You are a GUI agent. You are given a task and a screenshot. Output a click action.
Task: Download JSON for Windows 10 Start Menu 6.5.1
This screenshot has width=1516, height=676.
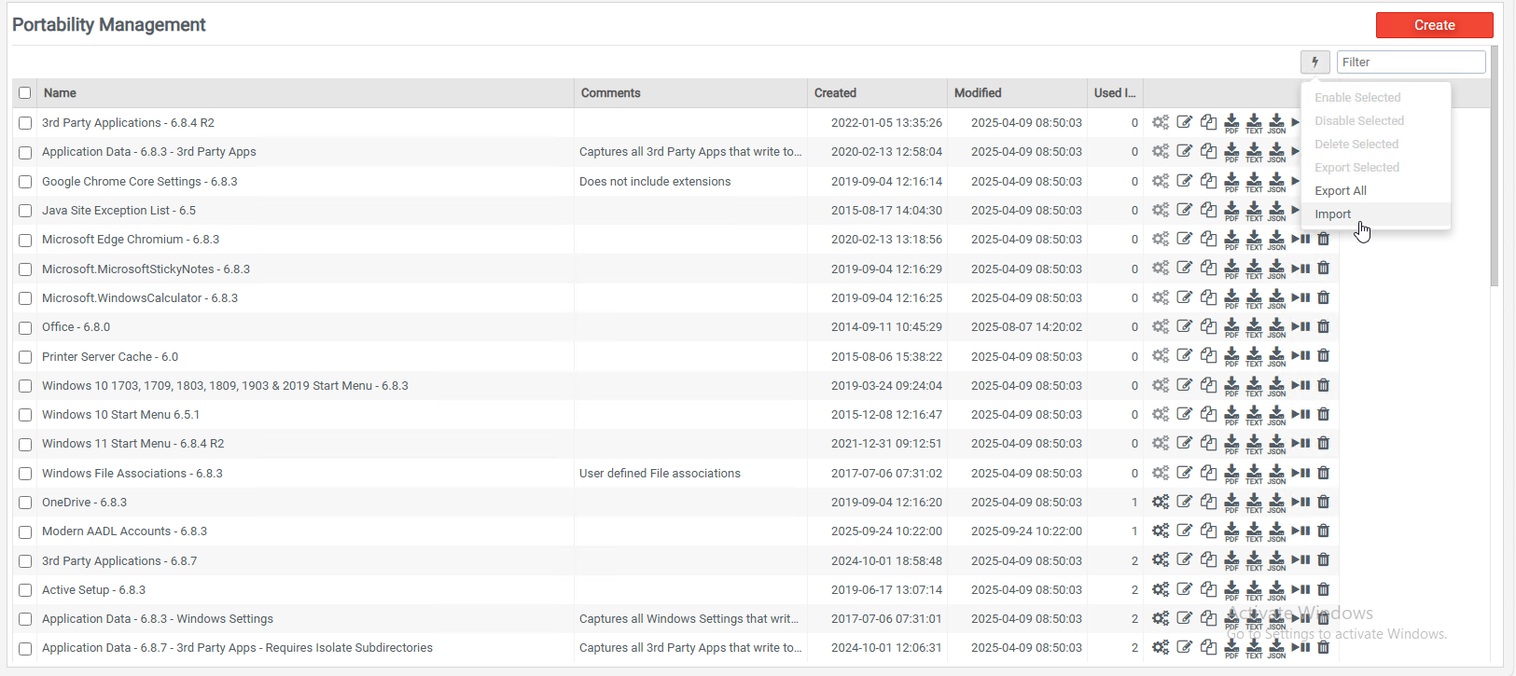coord(1276,415)
